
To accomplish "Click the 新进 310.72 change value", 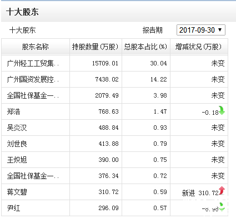I will click(200, 193).
